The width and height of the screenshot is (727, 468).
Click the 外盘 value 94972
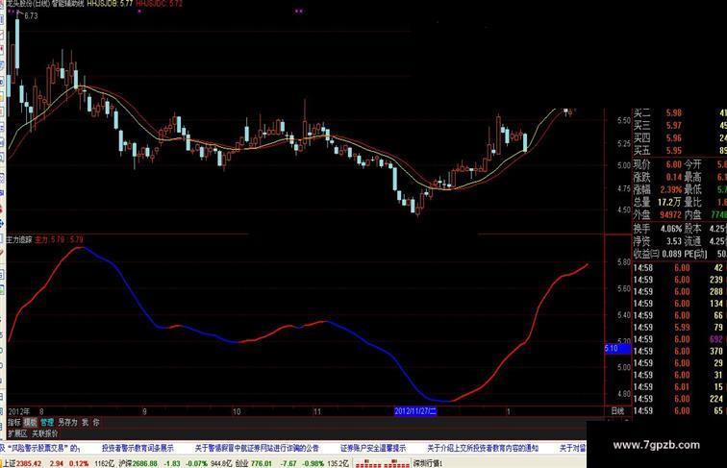pyautogui.click(x=671, y=214)
